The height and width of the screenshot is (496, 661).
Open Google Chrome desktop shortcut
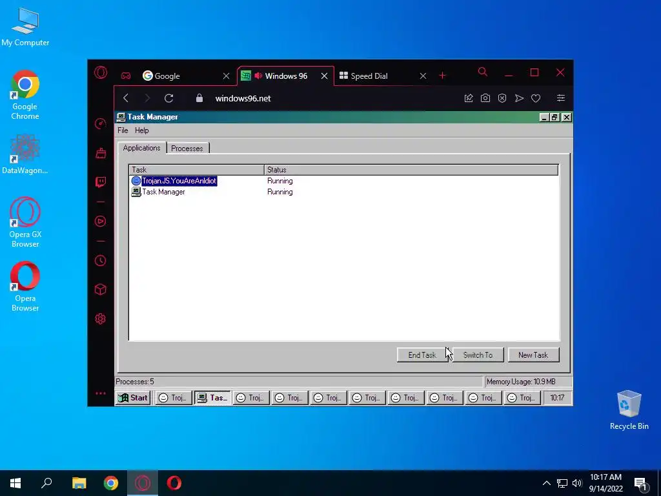tap(25, 96)
